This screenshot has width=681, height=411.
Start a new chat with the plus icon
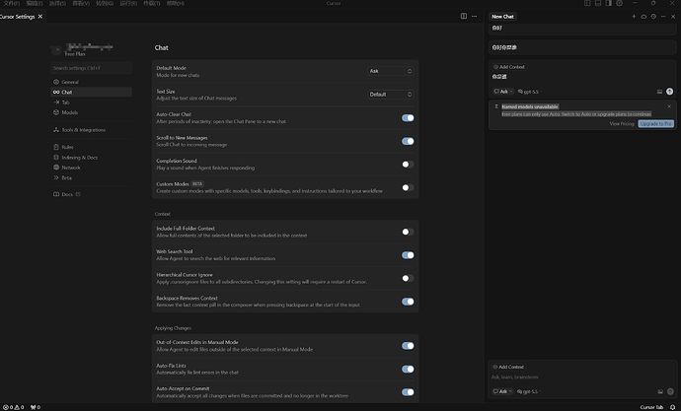634,17
